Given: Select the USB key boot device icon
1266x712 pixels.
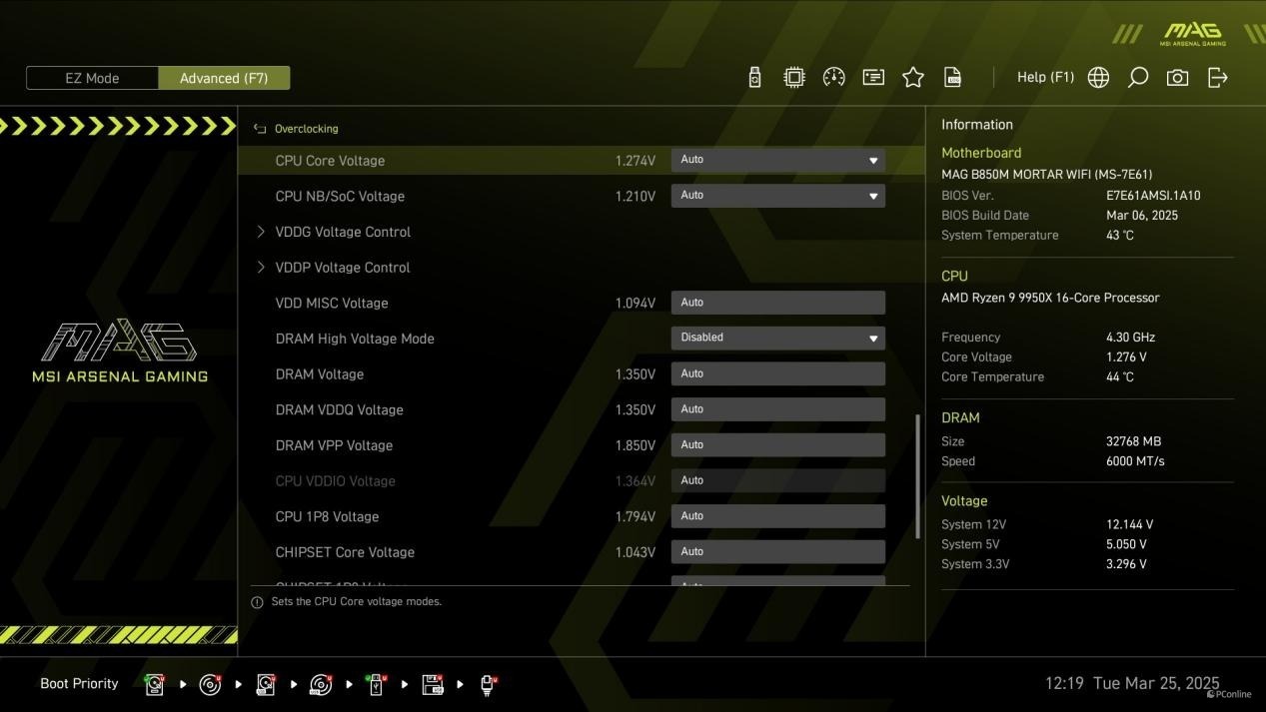Looking at the screenshot, I should pyautogui.click(x=377, y=684).
